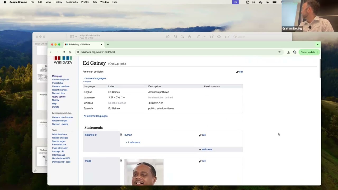The width and height of the screenshot is (338, 190).
Task: Select Create a new Lexeme
Action: [62, 117]
